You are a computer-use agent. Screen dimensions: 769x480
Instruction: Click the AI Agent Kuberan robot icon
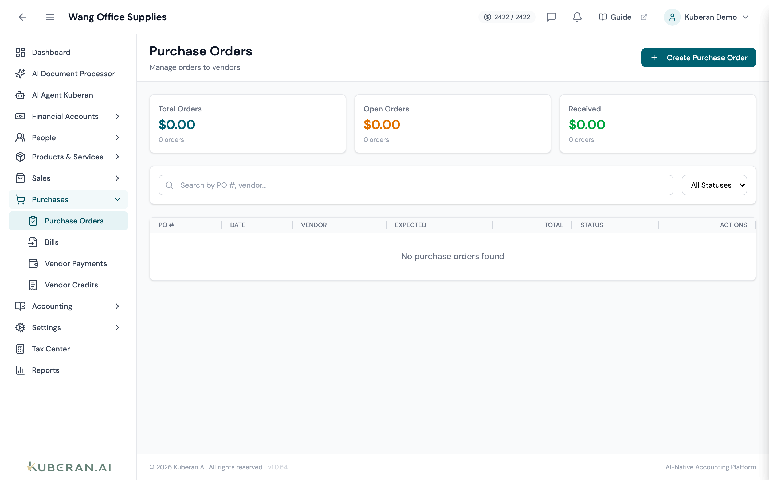coord(20,95)
